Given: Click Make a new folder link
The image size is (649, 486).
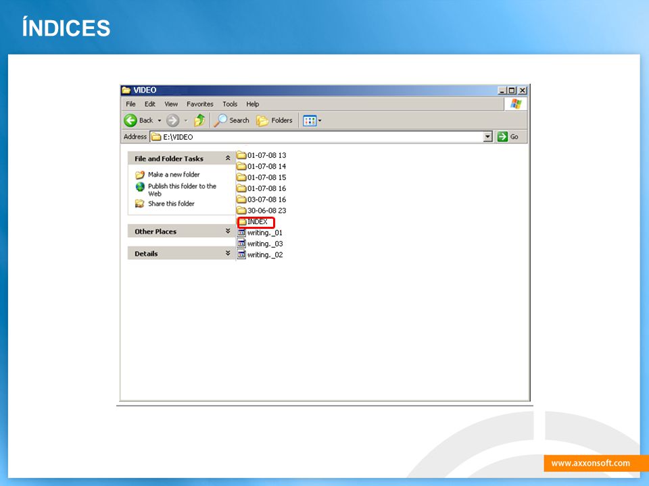Looking at the screenshot, I should coord(174,174).
